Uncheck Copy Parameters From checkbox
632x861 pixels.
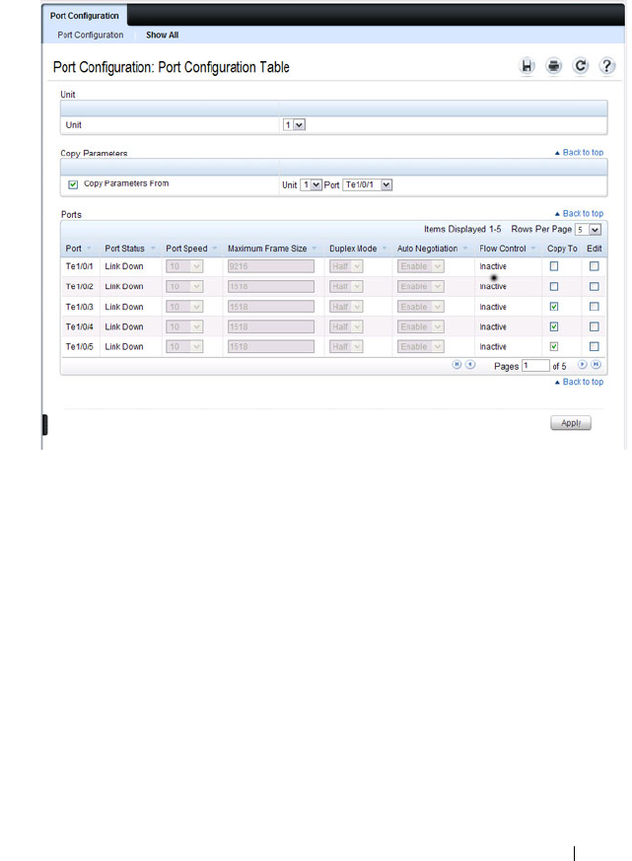[73, 184]
